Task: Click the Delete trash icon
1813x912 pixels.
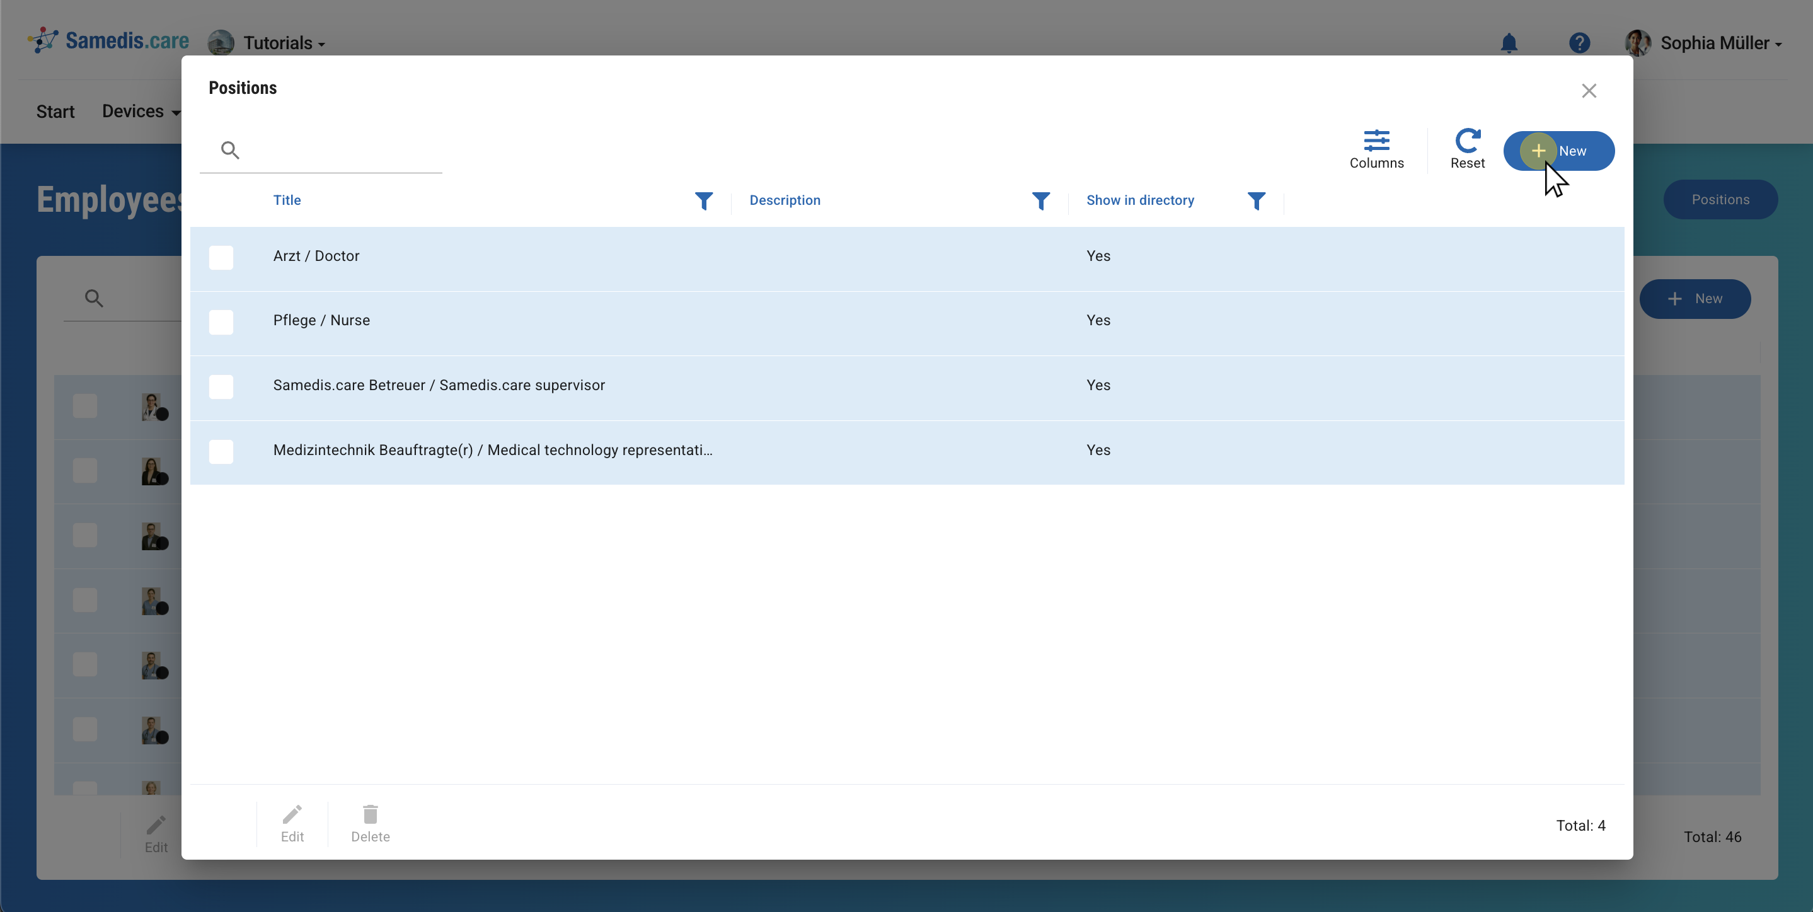Action: (370, 815)
